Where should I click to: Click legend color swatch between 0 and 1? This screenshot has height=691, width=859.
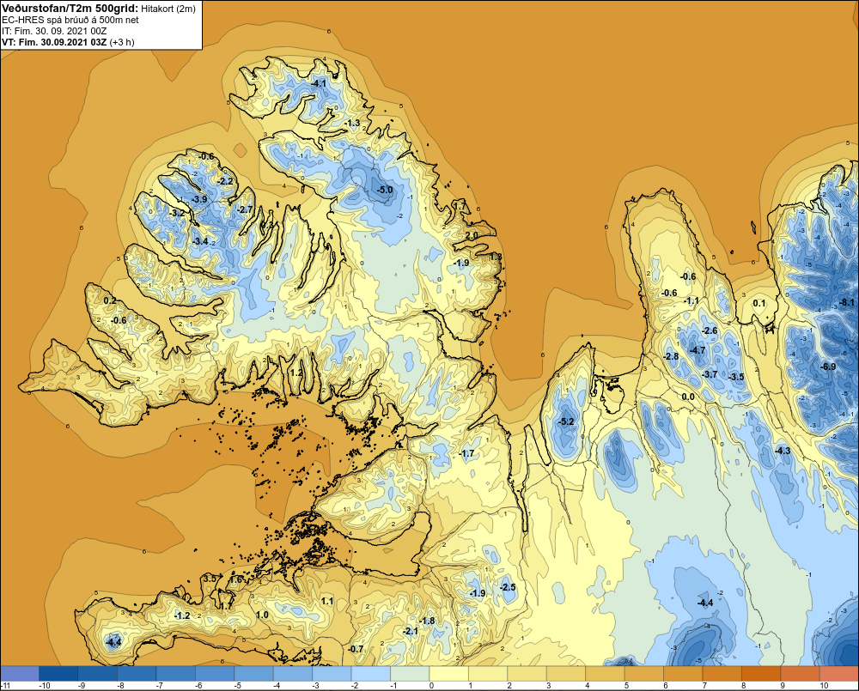(448, 673)
